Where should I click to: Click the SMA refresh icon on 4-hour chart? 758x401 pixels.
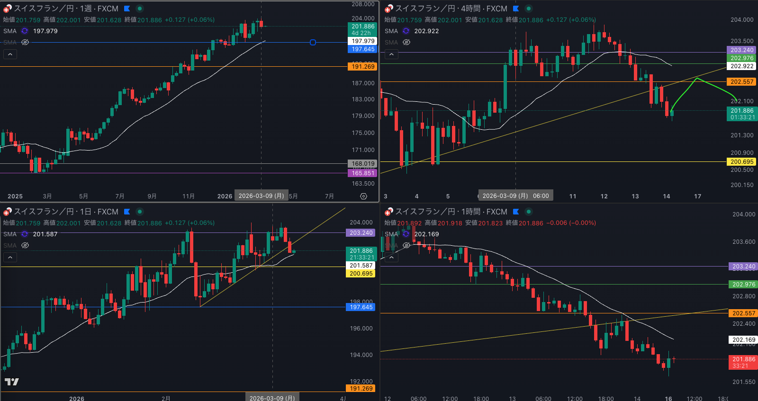[x=406, y=31]
